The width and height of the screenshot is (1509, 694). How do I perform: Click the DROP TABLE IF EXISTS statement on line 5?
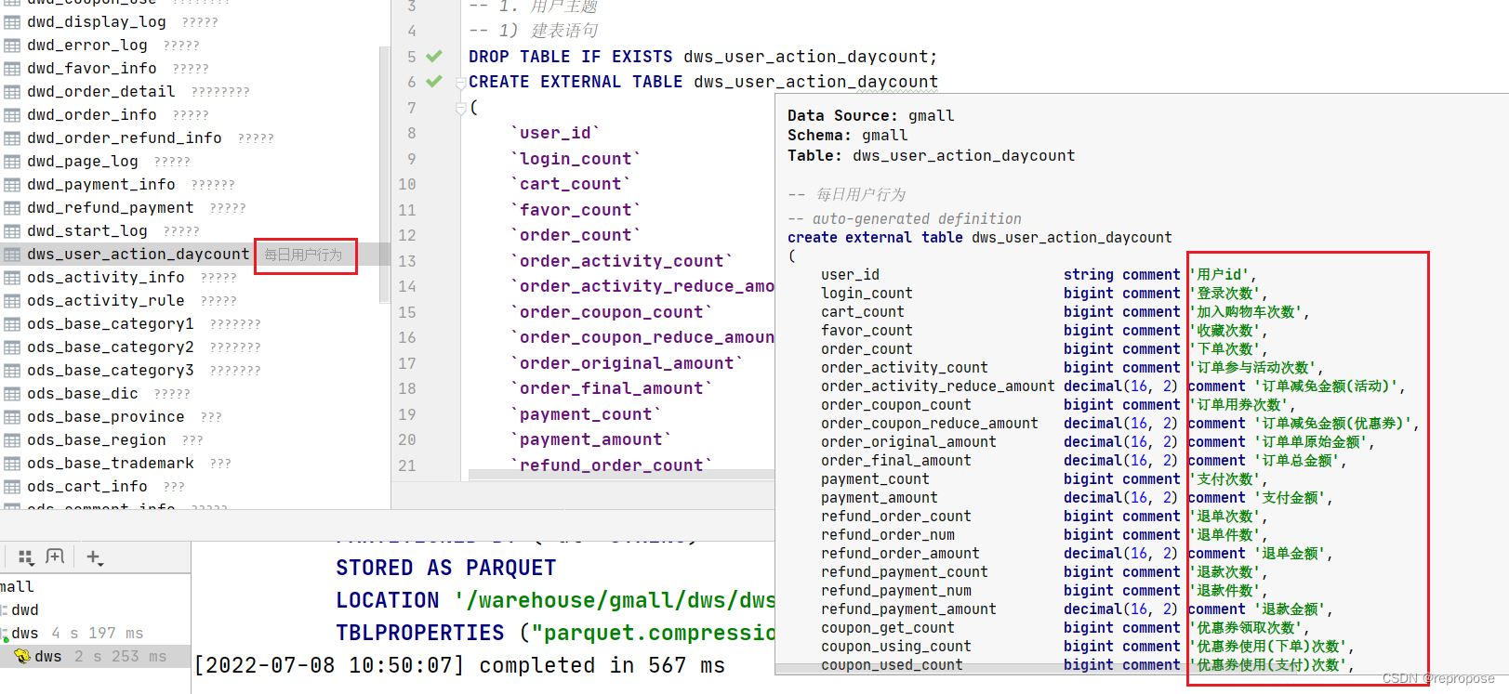[x=703, y=57]
